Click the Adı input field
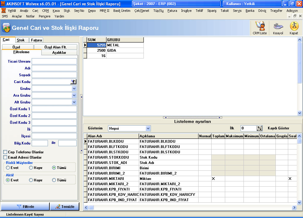The height and width of the screenshot is (218, 303). (x=54, y=68)
